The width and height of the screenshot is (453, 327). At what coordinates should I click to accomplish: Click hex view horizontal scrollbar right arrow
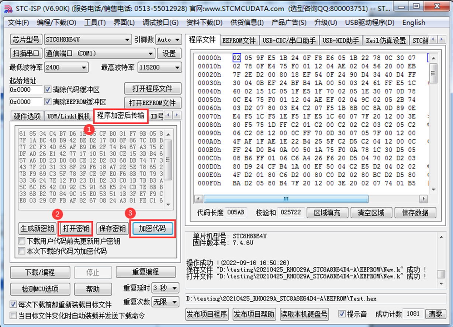coord(423,199)
